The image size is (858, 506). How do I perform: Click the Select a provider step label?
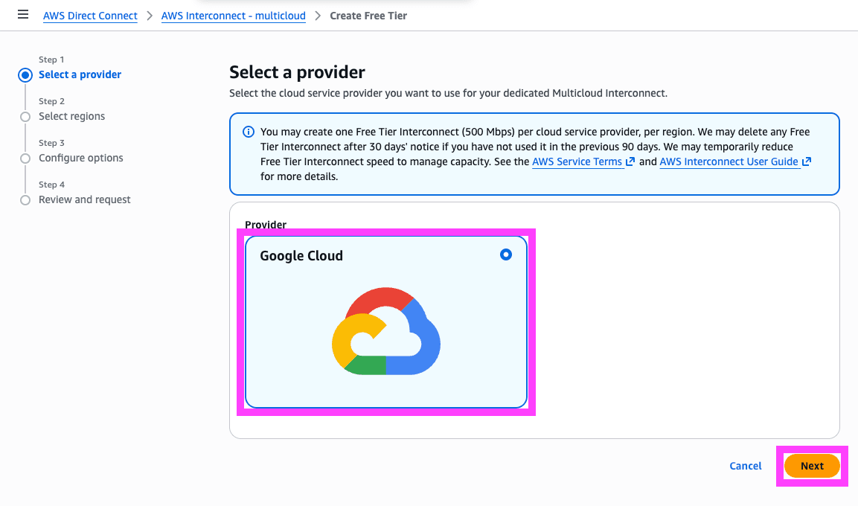point(80,75)
